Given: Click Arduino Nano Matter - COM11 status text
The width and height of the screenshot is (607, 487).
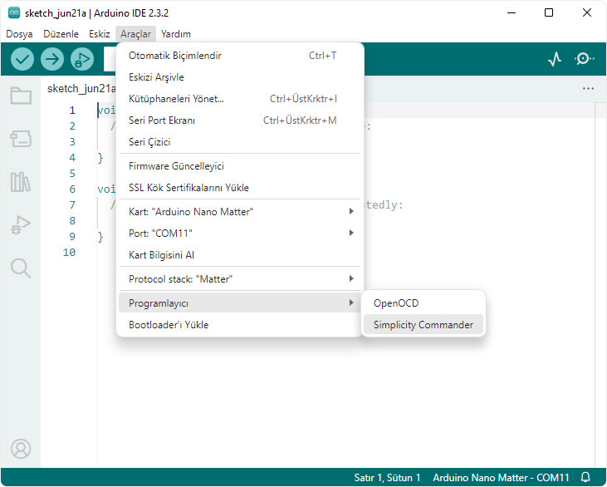Looking at the screenshot, I should tap(501, 477).
